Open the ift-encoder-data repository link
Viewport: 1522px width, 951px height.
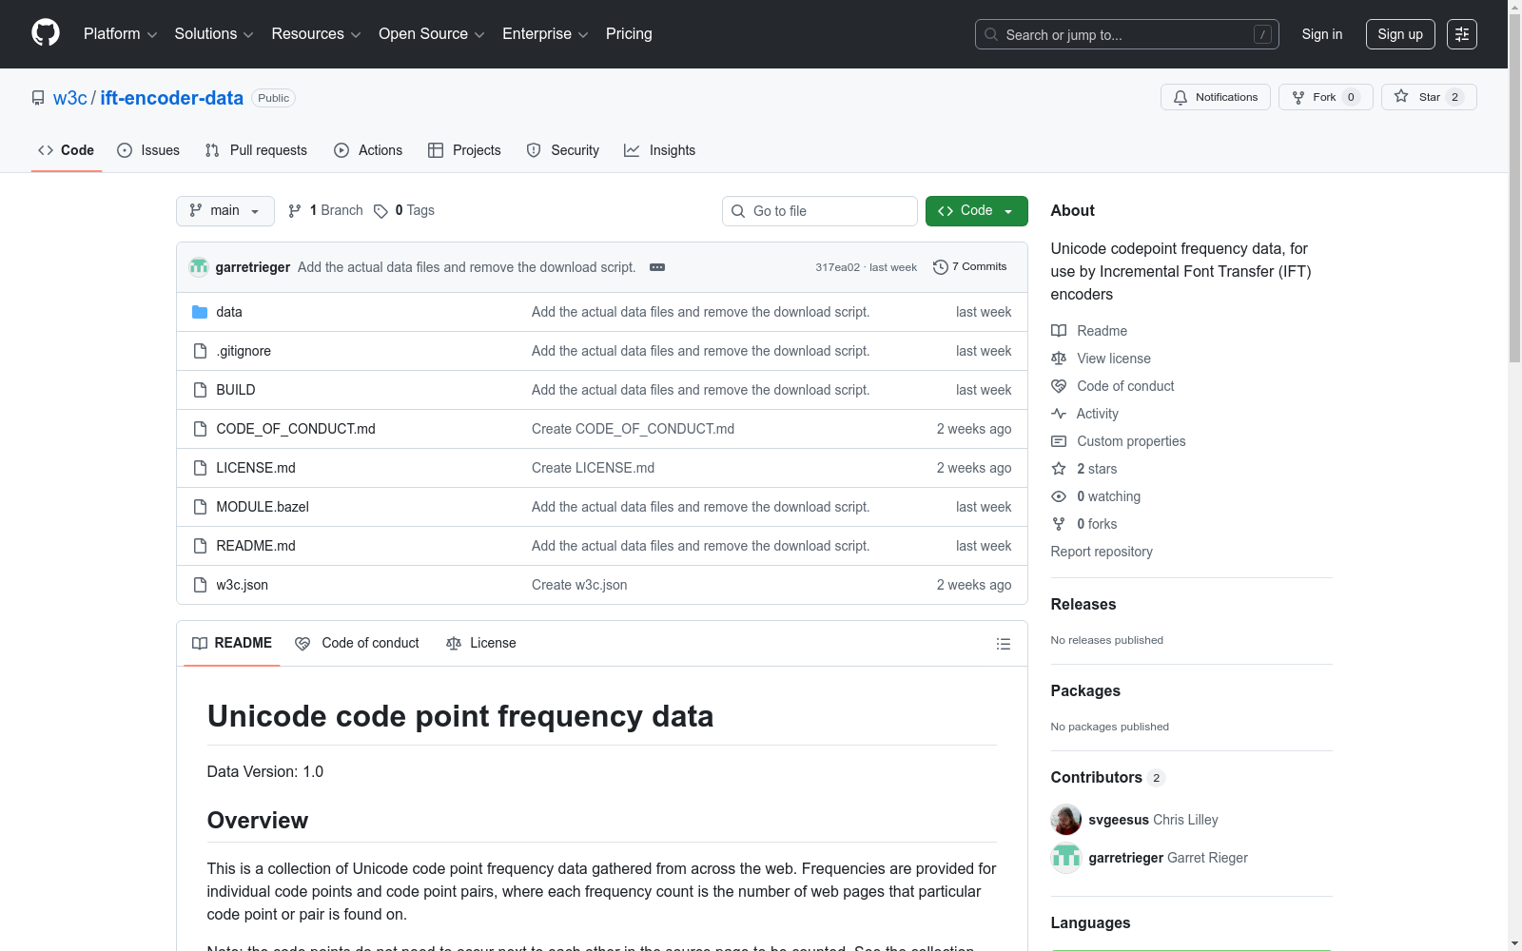tap(172, 98)
